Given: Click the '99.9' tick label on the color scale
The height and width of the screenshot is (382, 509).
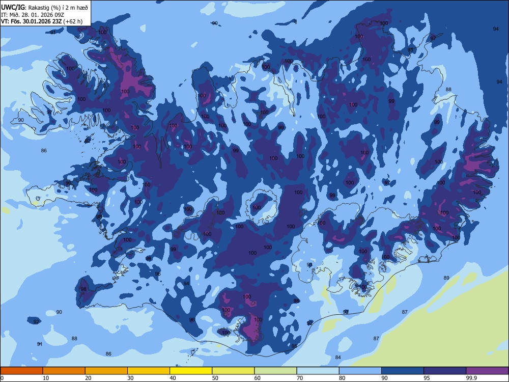Looking at the screenshot, I should click(x=471, y=378).
